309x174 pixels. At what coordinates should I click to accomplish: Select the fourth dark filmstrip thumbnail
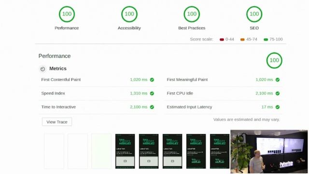pos(196,151)
